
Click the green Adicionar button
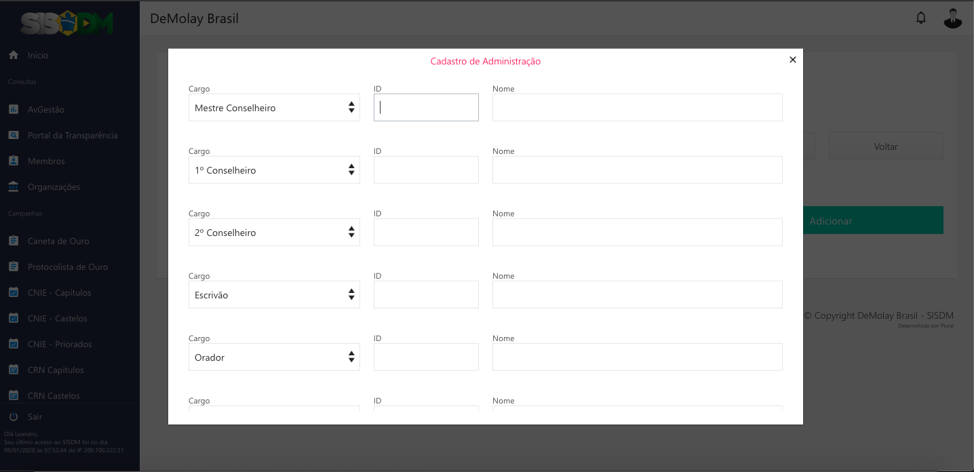tap(873, 221)
